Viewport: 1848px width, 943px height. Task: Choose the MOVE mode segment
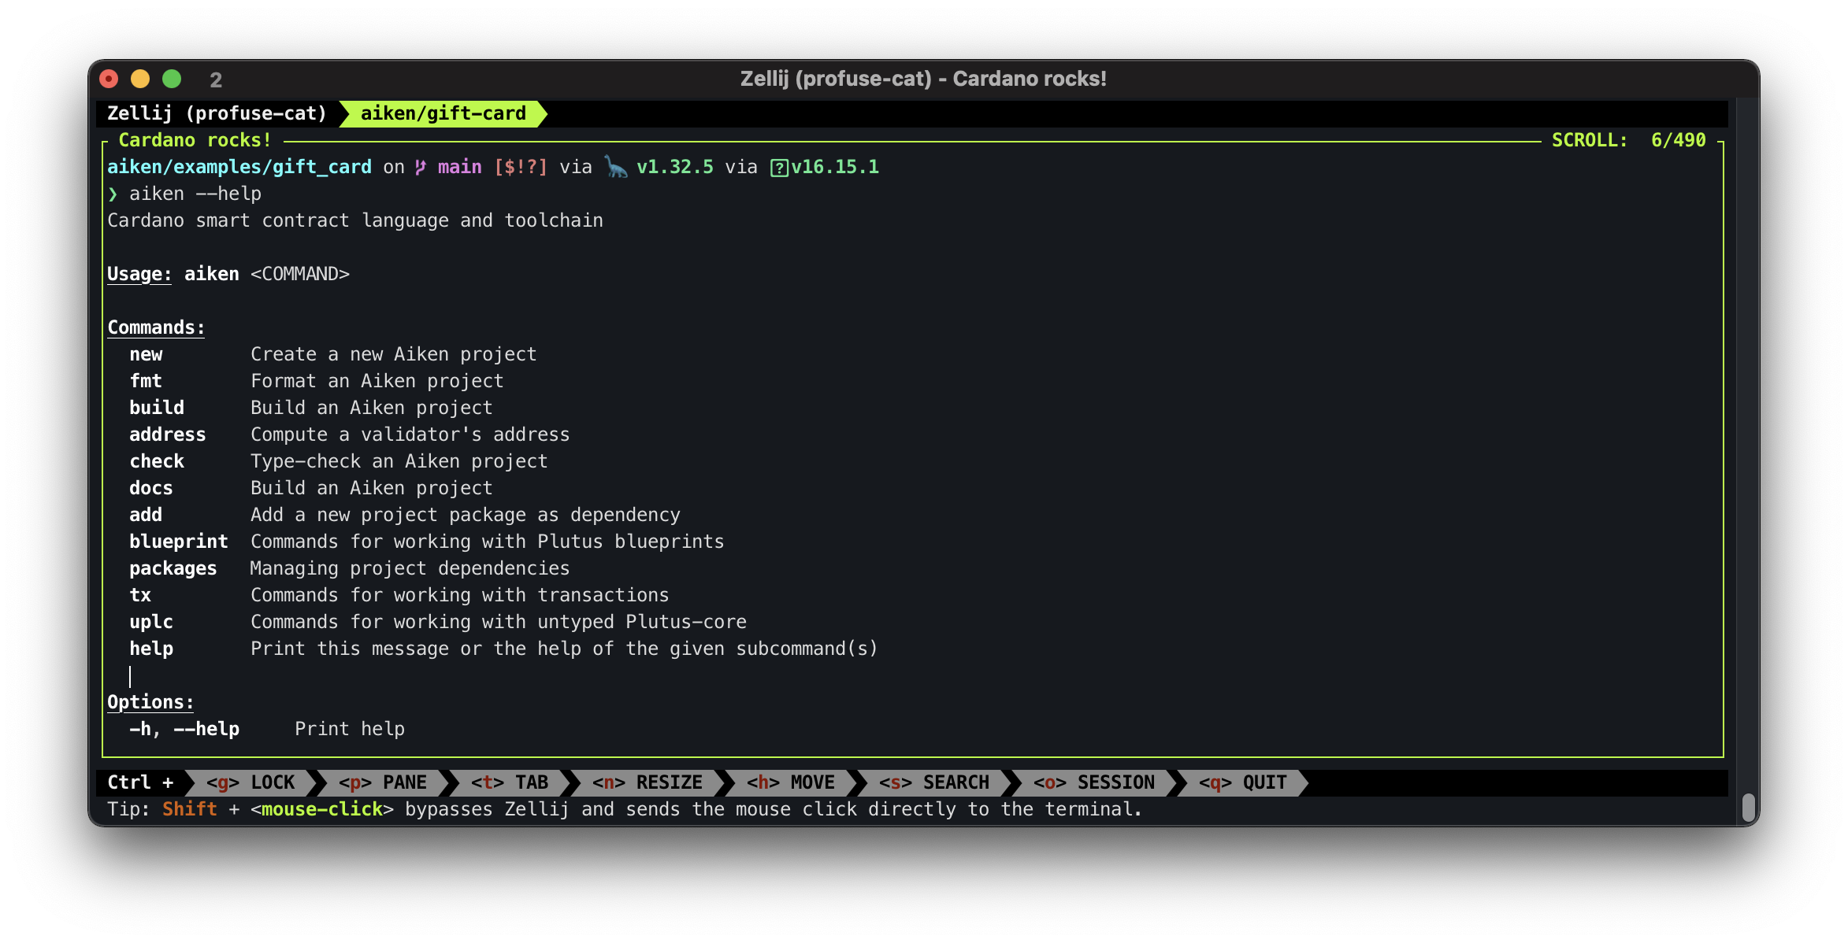tap(791, 782)
